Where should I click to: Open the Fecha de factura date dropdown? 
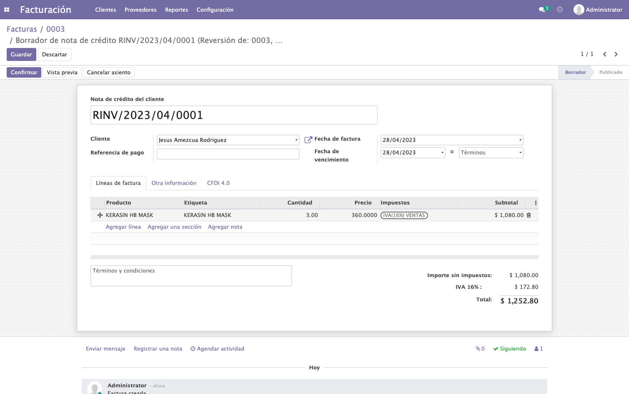click(520, 140)
